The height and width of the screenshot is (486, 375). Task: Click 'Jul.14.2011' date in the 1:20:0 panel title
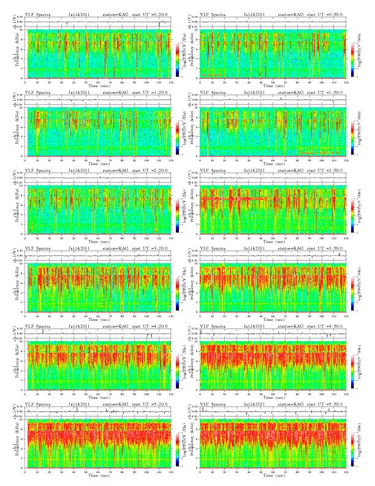[x=79, y=93]
